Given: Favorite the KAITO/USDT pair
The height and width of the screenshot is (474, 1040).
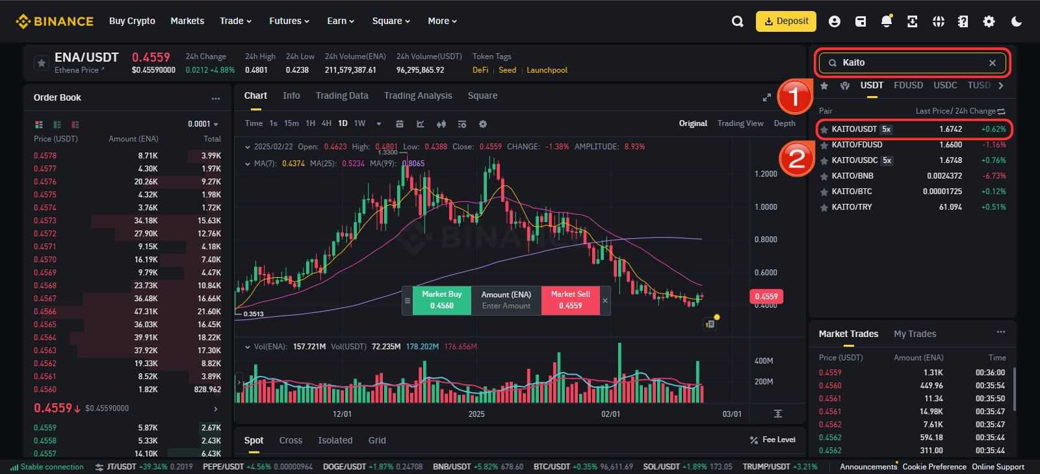Looking at the screenshot, I should 824,130.
